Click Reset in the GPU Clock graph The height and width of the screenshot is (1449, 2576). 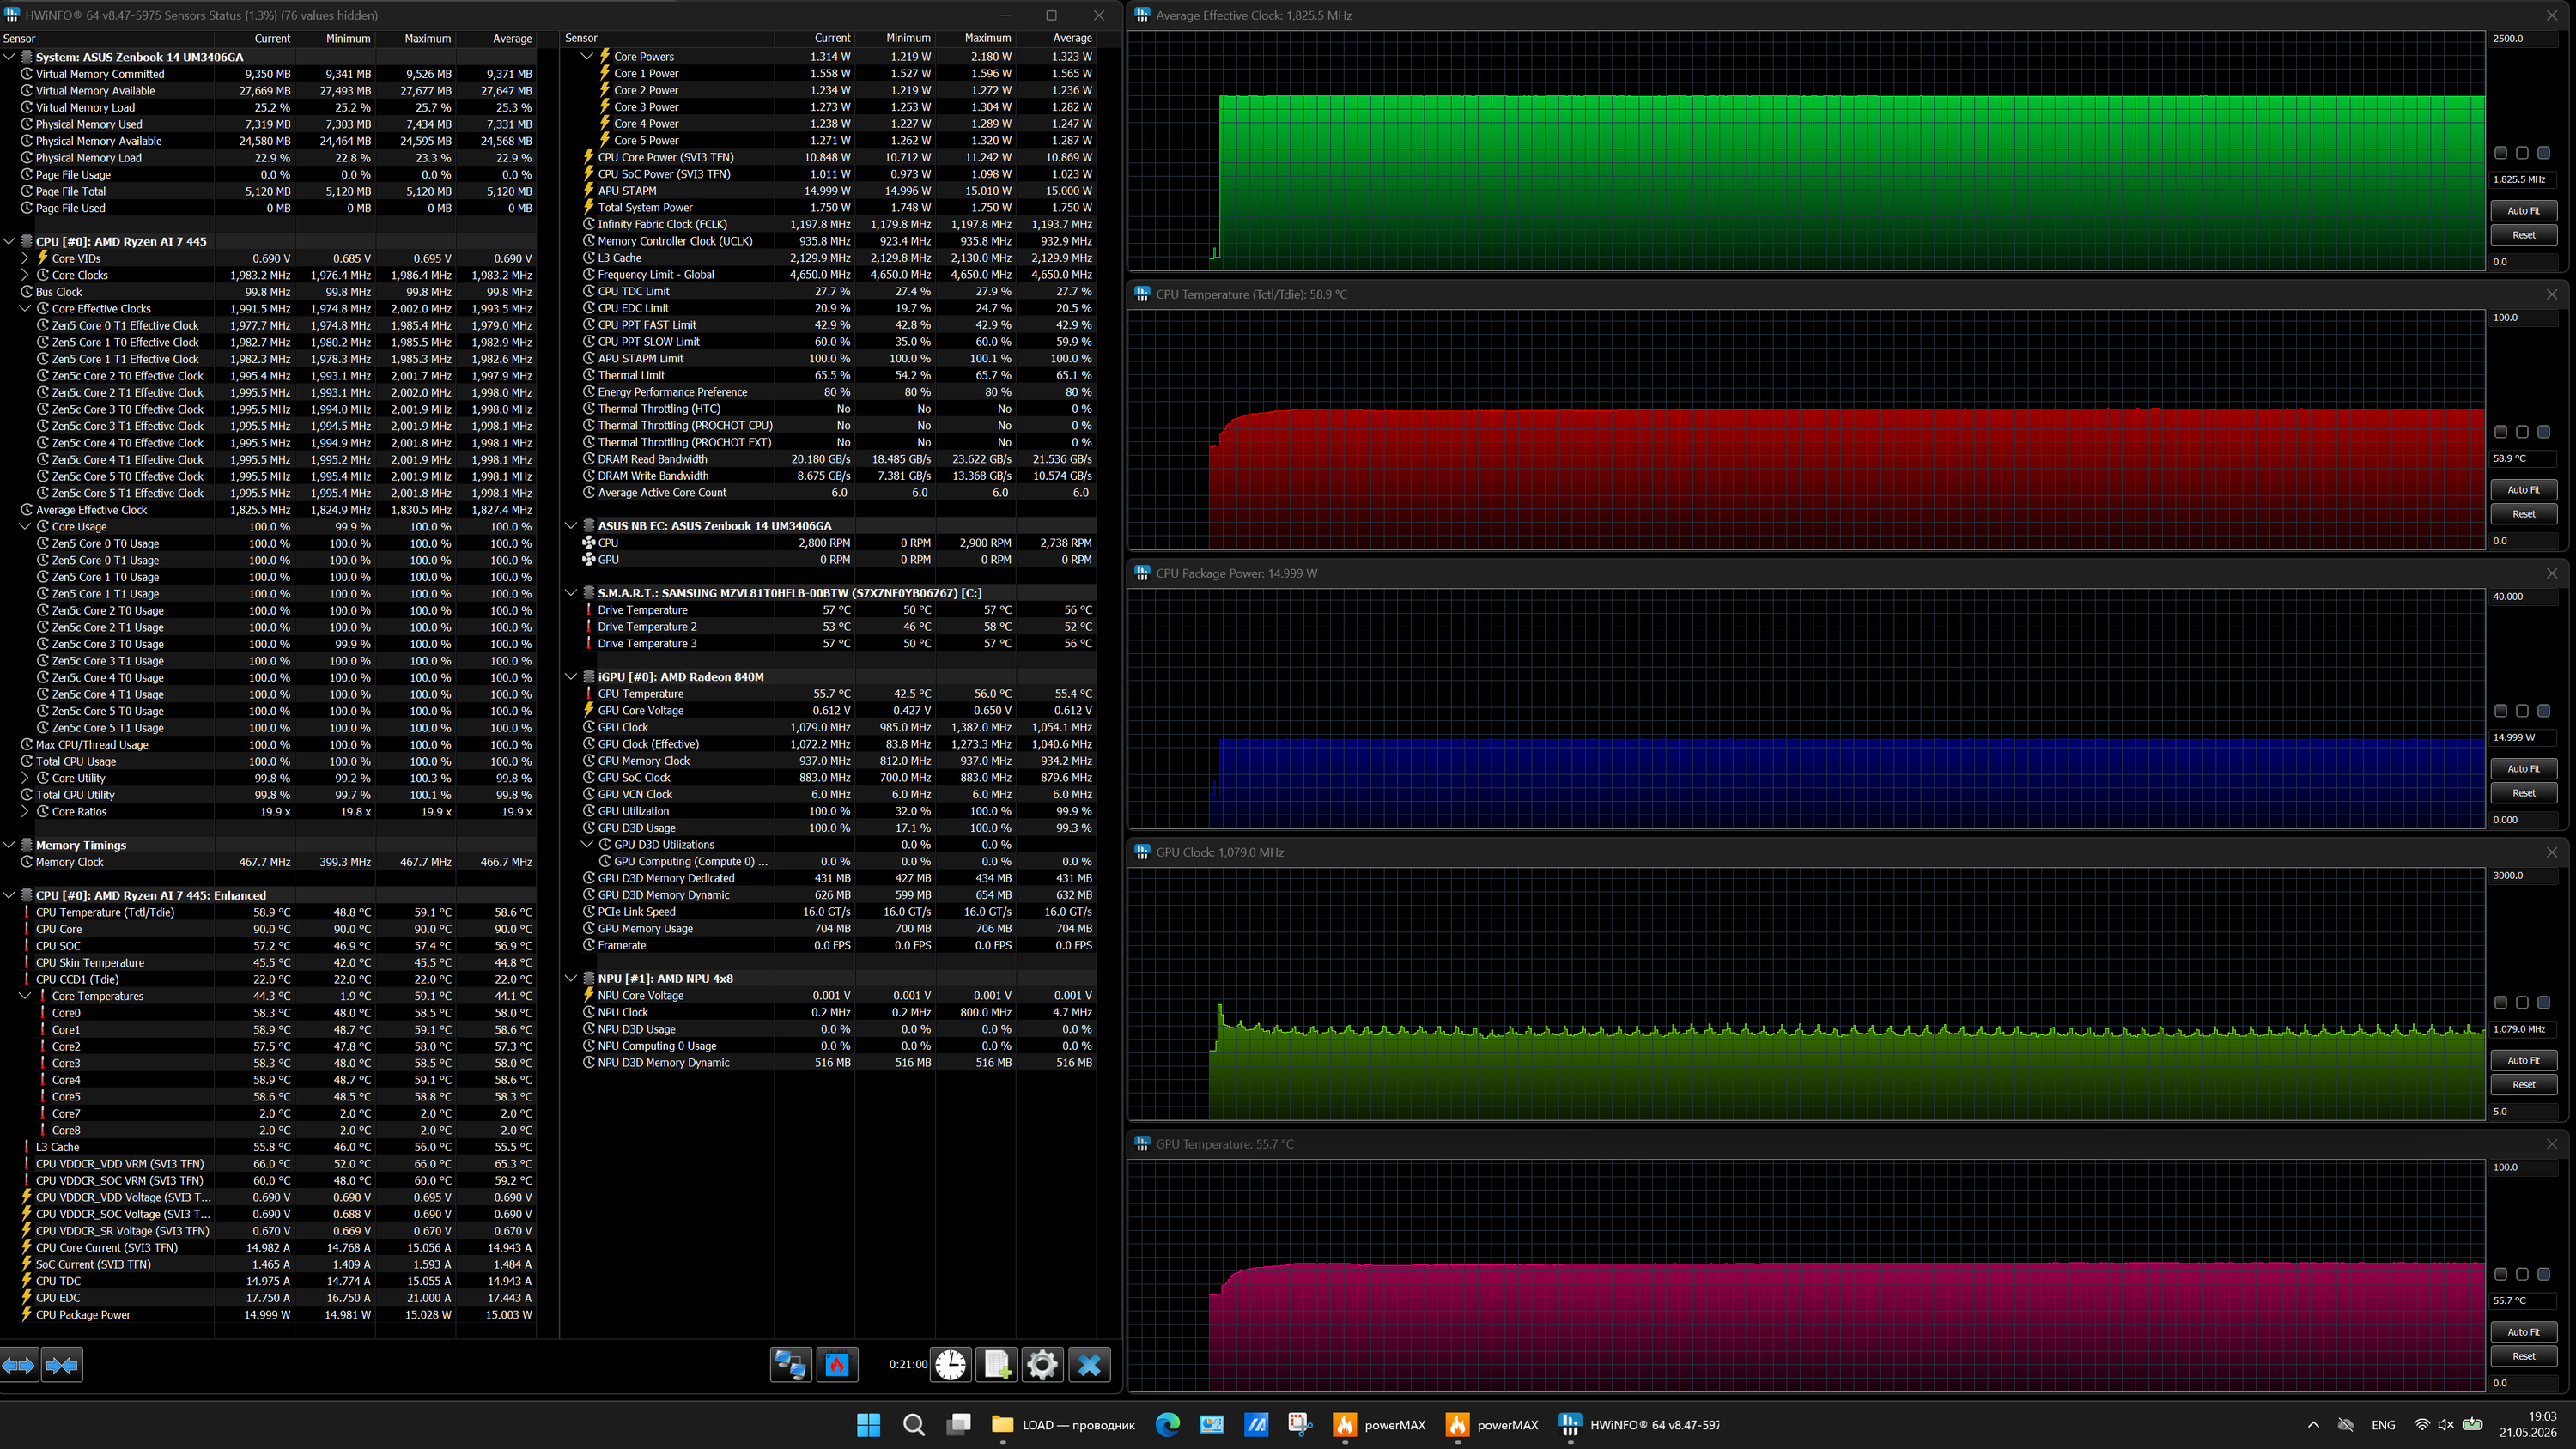click(x=2523, y=1085)
